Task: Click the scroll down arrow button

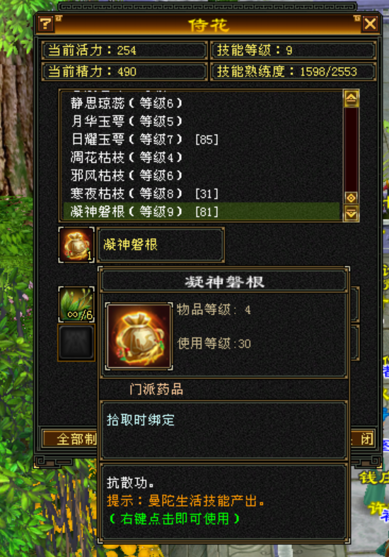Action: (351, 213)
